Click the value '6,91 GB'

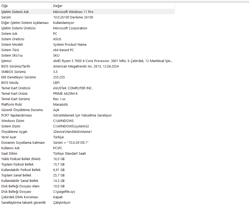click(59, 170)
